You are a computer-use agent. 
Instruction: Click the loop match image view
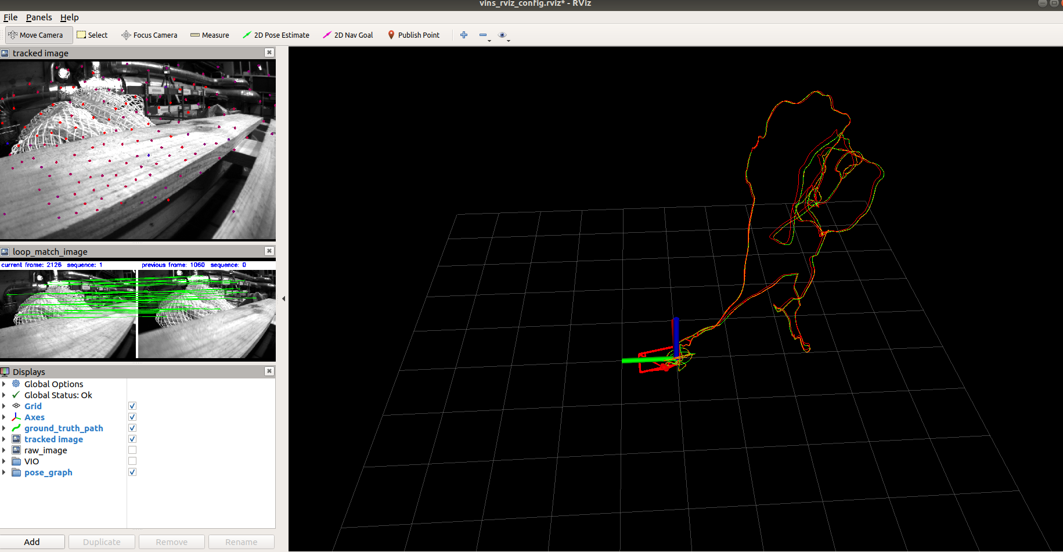138,309
